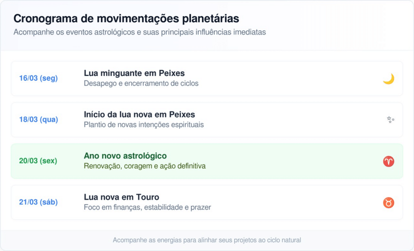Select the green 20/03 (sex) date
Image resolution: width=414 pixels, height=251 pixels.
click(38, 161)
